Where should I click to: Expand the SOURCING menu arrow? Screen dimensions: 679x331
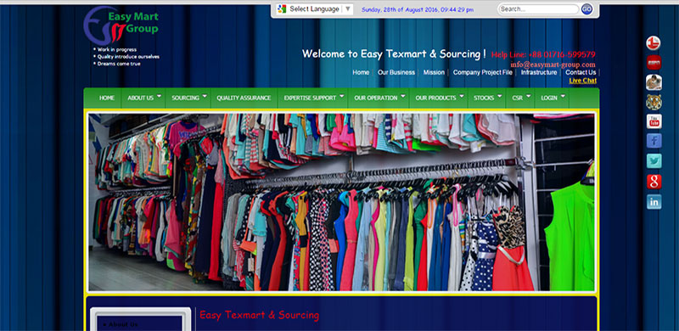pyautogui.click(x=205, y=96)
